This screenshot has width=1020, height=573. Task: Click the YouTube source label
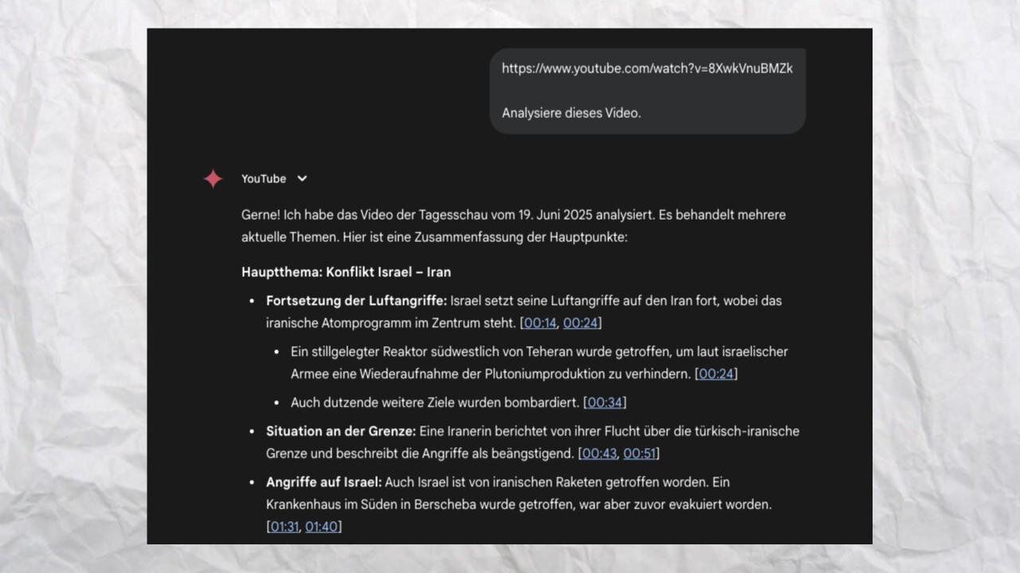[264, 179]
